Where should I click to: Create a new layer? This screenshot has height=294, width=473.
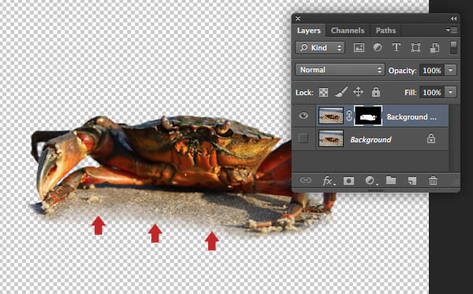(x=412, y=181)
